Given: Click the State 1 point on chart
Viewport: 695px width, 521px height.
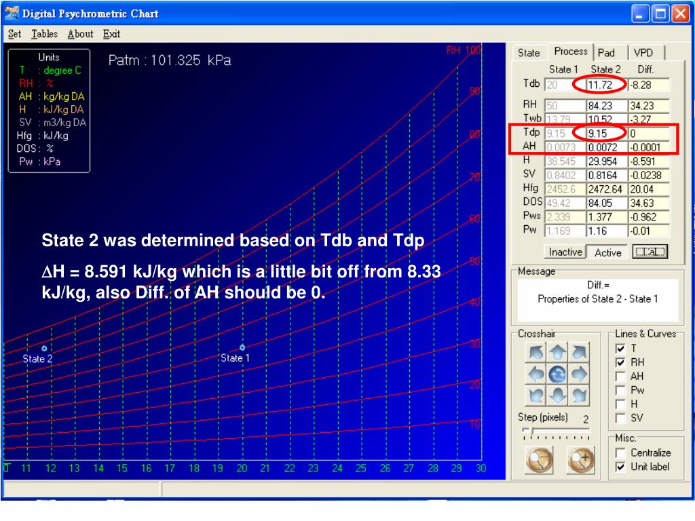Looking at the screenshot, I should coord(242,347).
